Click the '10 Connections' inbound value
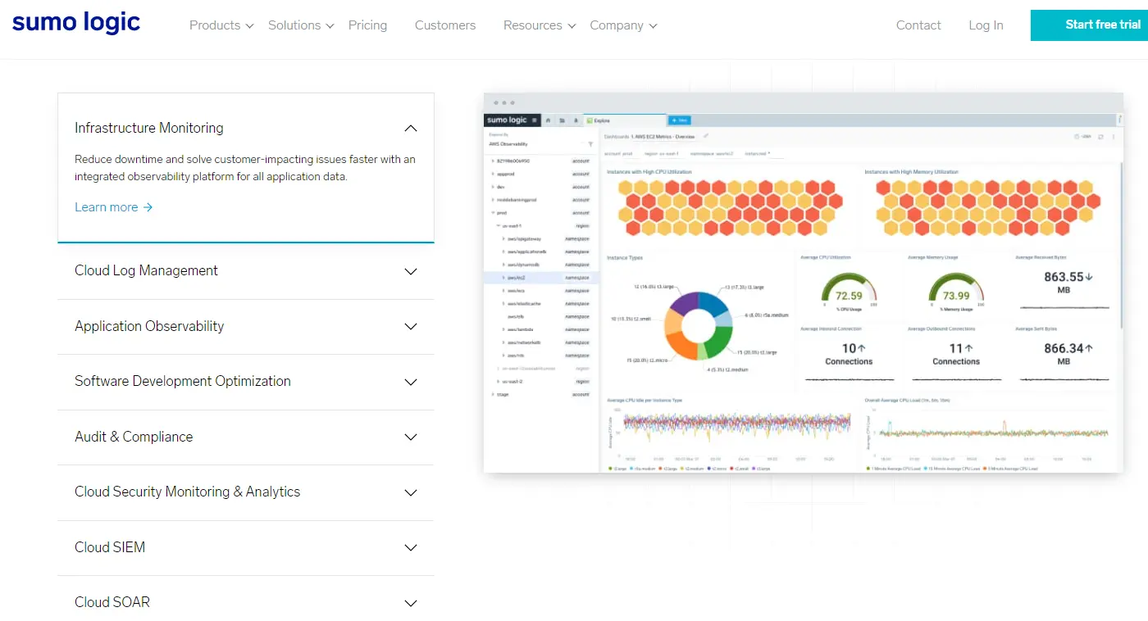The height and width of the screenshot is (621, 1148). point(849,354)
